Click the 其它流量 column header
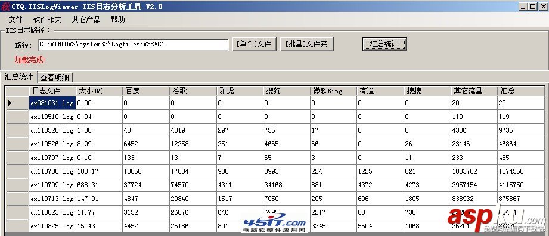This screenshot has height=236, width=549. [474, 91]
